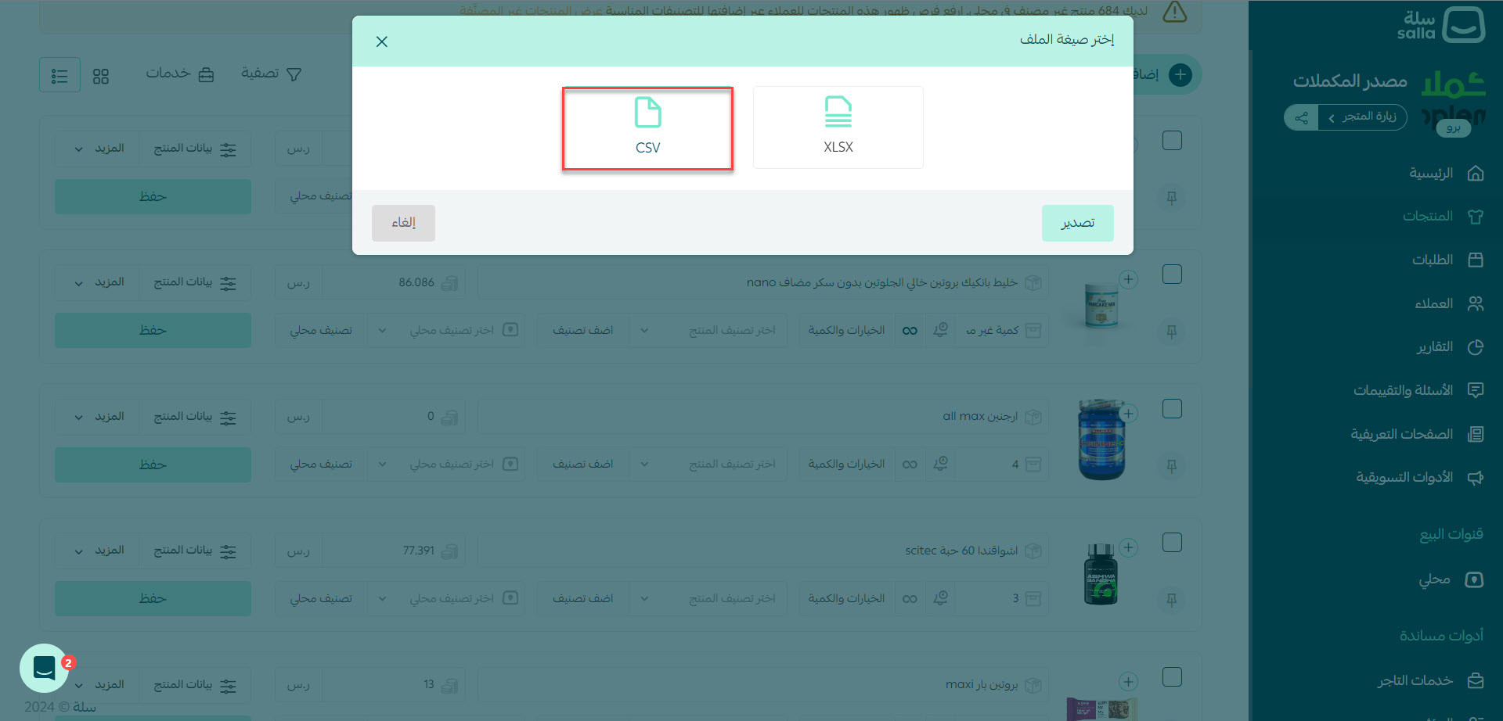Image resolution: width=1503 pixels, height=721 pixels.
Task: Open التقارير reports in the sidebar
Action: click(1450, 346)
